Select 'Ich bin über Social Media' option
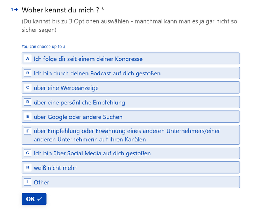The image size is (254, 215). coord(131,153)
